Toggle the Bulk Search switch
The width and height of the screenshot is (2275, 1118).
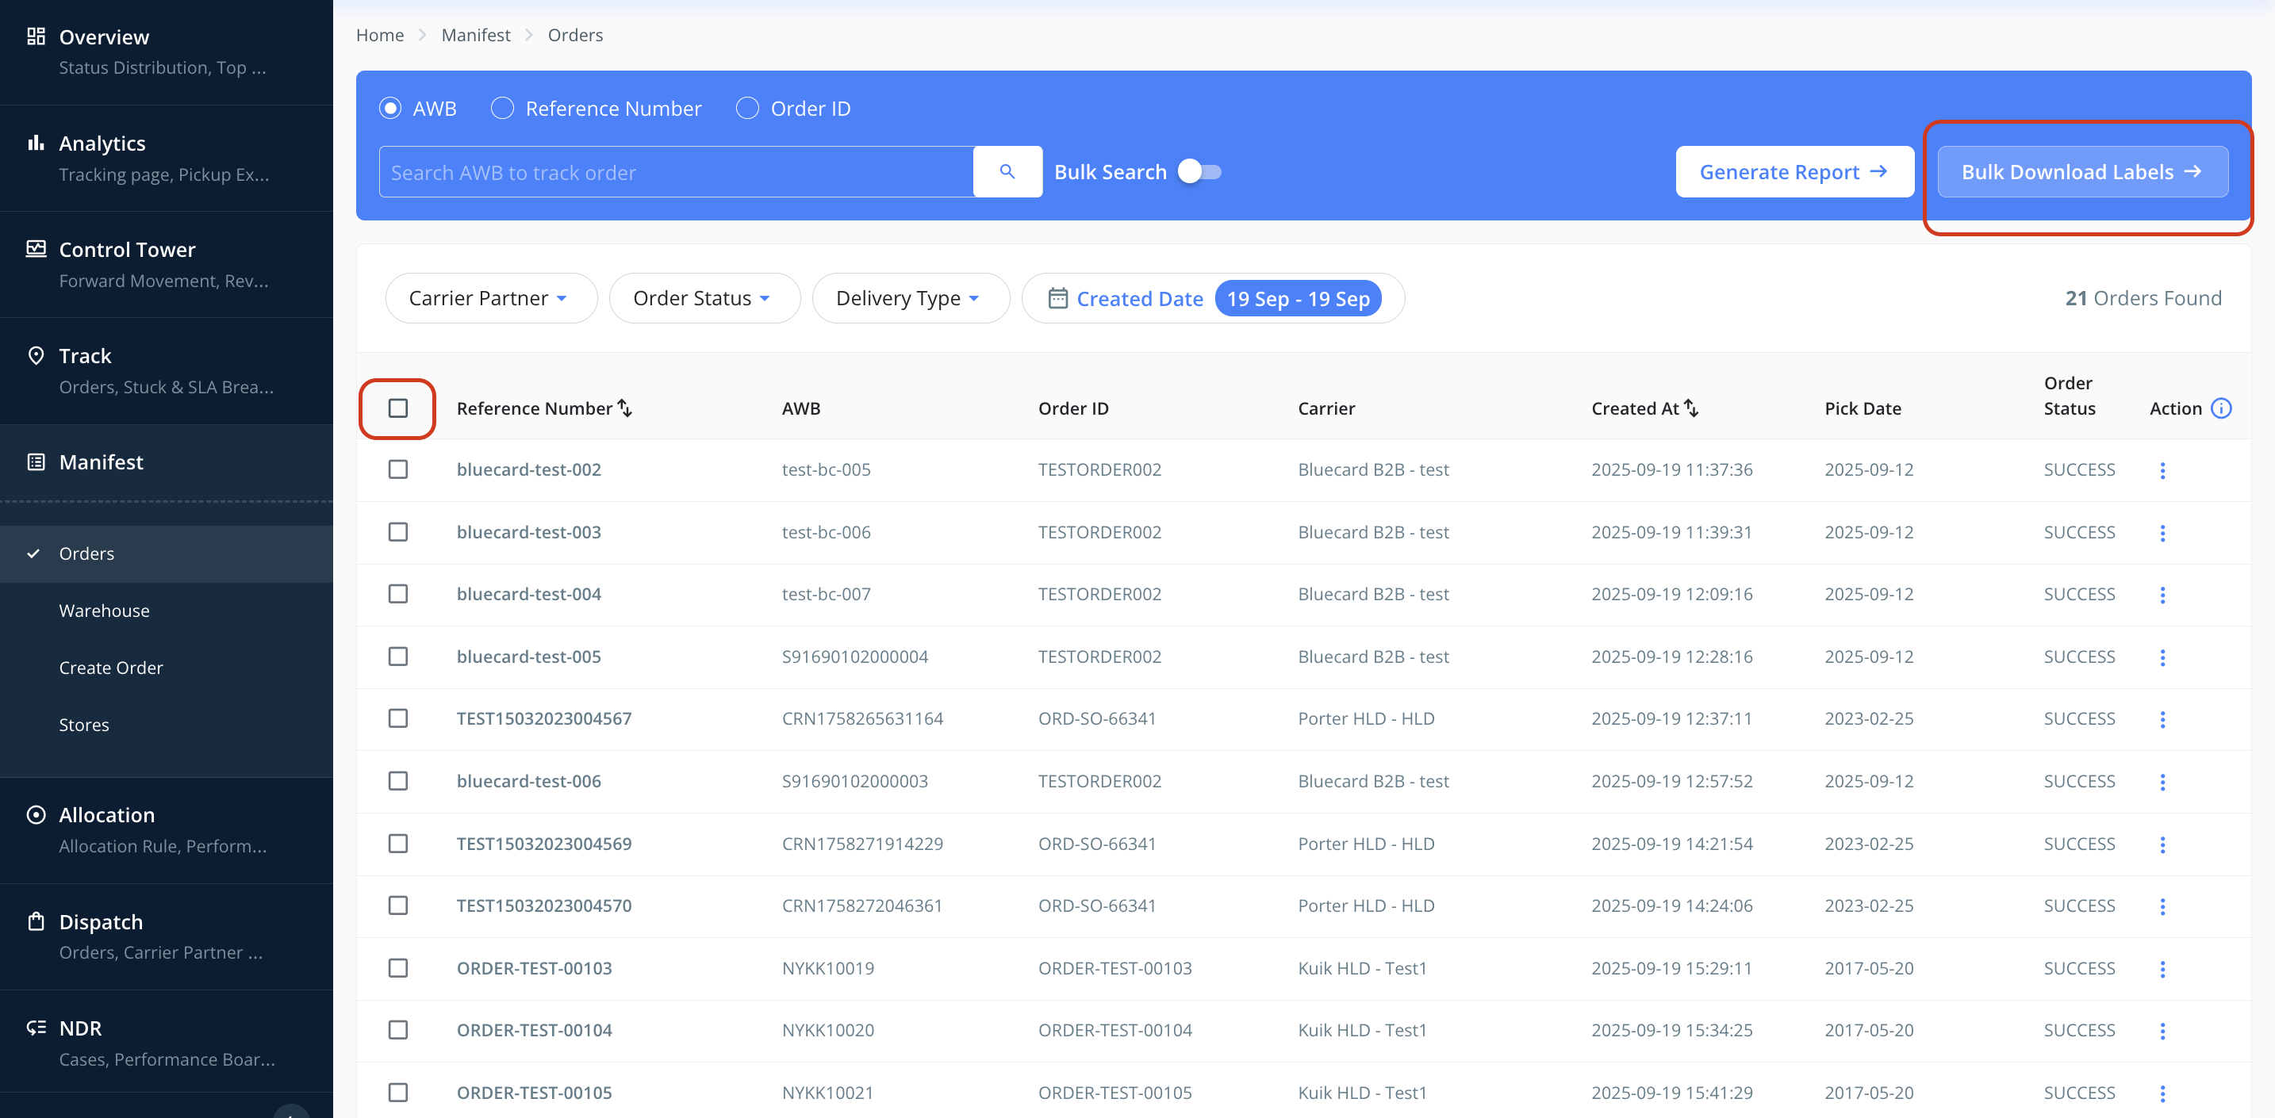(x=1200, y=171)
